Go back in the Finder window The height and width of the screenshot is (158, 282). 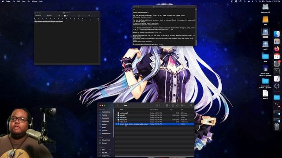[x=118, y=105]
